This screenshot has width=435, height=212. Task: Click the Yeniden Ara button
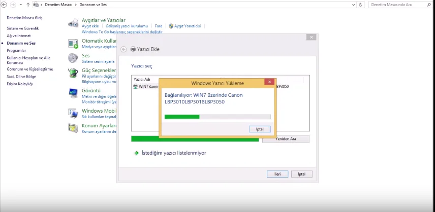click(286, 139)
